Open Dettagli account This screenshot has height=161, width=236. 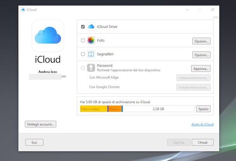pos(41,124)
